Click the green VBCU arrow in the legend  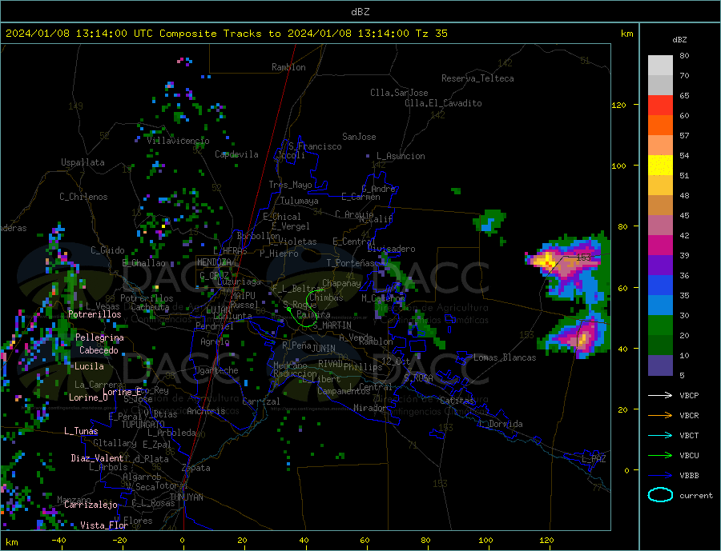click(660, 455)
